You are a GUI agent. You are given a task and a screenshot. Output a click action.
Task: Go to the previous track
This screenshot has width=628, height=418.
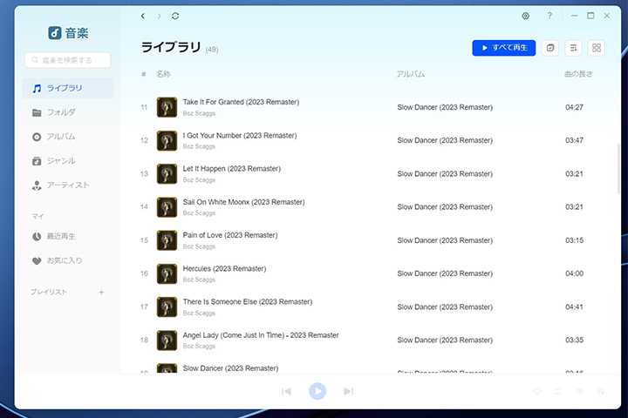coord(286,392)
